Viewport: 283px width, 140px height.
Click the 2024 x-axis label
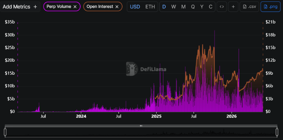click(81, 116)
